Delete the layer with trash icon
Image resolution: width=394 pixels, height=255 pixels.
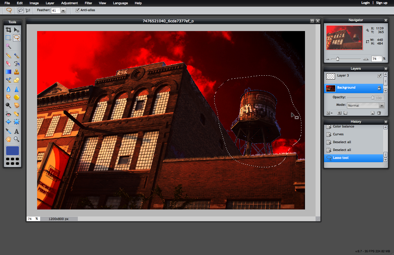pyautogui.click(x=379, y=113)
